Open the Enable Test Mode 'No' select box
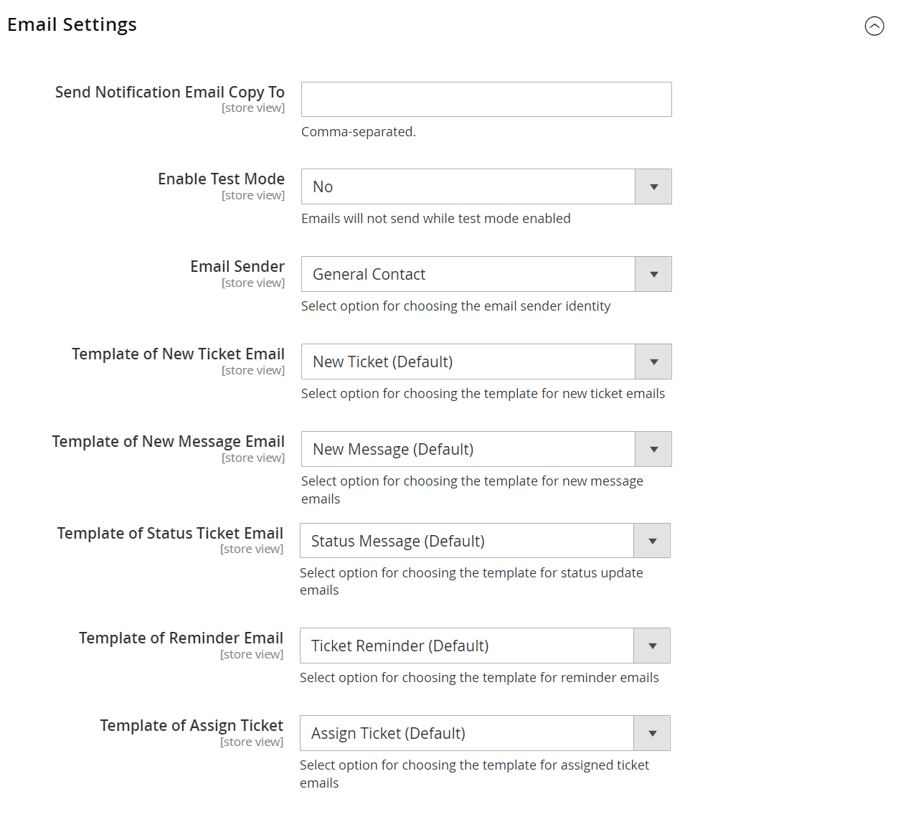This screenshot has height=822, width=898. [x=468, y=187]
